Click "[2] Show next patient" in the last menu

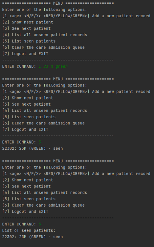click(28, 180)
